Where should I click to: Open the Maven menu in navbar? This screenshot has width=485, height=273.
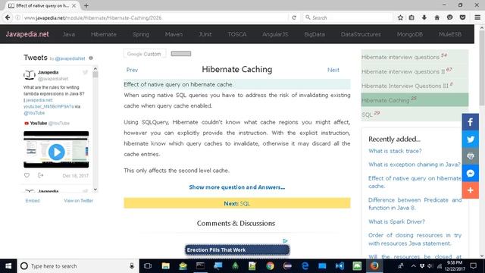coord(174,34)
